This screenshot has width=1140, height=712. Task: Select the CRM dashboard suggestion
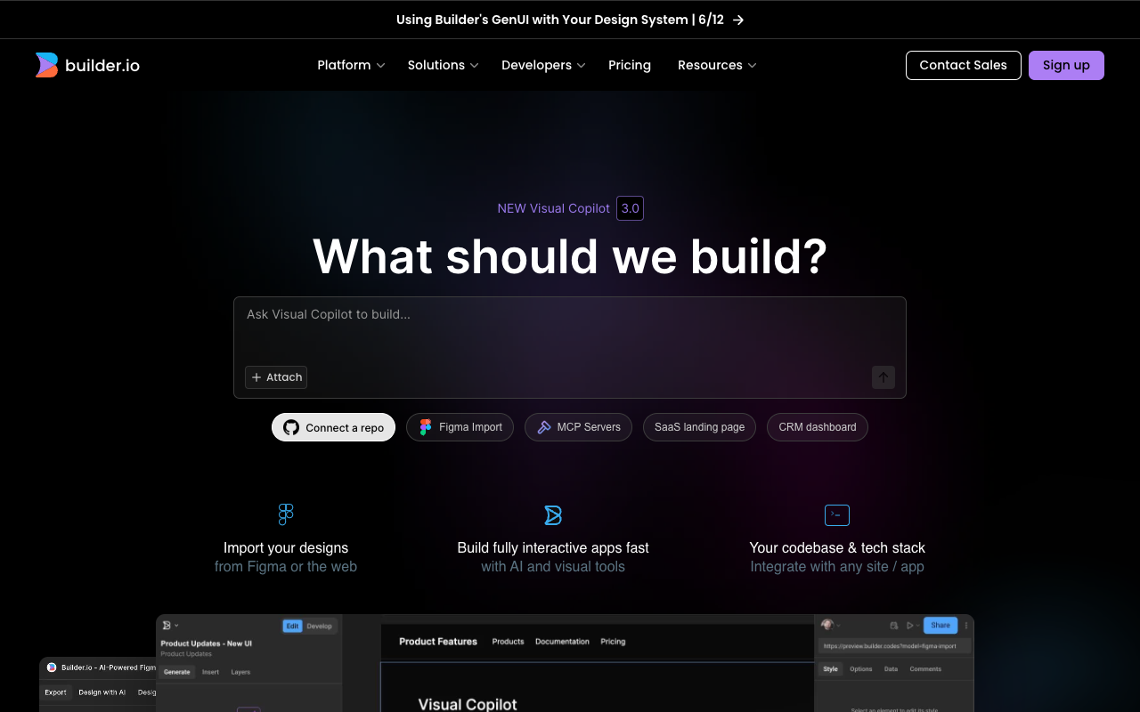(x=818, y=427)
